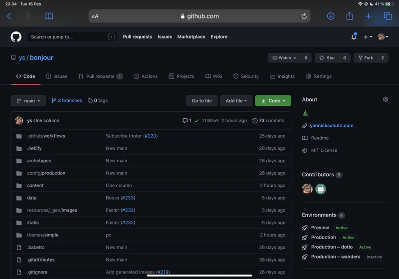The width and height of the screenshot is (399, 279).
Task: Go back with Safari back arrow
Action: click(9, 16)
